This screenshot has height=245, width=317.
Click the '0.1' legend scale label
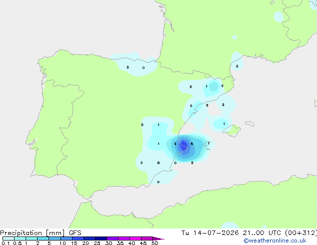[x=5, y=243]
